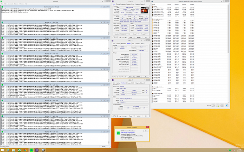Screen dimensions: 244x152
Task: Select CPU tab in CPU-Z window showing Memory
Action: 114,44
